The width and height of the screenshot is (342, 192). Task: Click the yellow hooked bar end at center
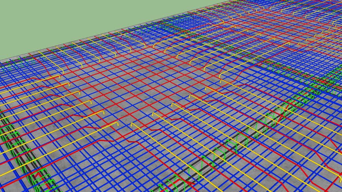click(173, 105)
